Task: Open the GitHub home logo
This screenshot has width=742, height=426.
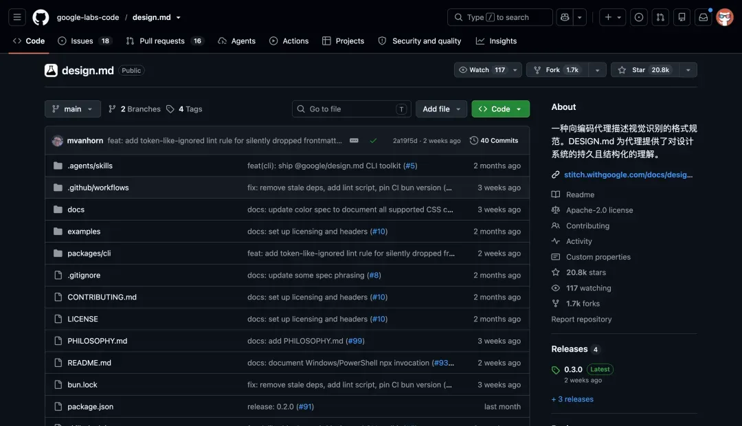Action: 41,17
